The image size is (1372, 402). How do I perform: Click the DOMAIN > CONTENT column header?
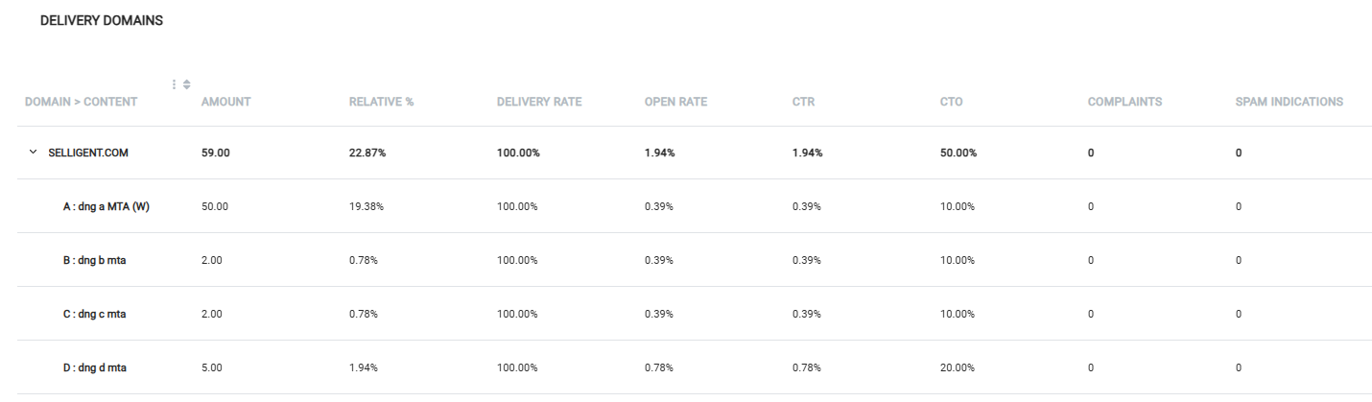81,103
